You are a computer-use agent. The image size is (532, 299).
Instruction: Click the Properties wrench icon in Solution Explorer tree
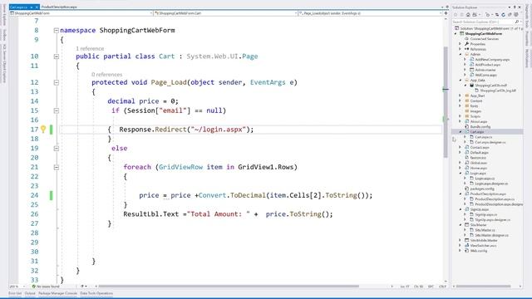pos(467,44)
